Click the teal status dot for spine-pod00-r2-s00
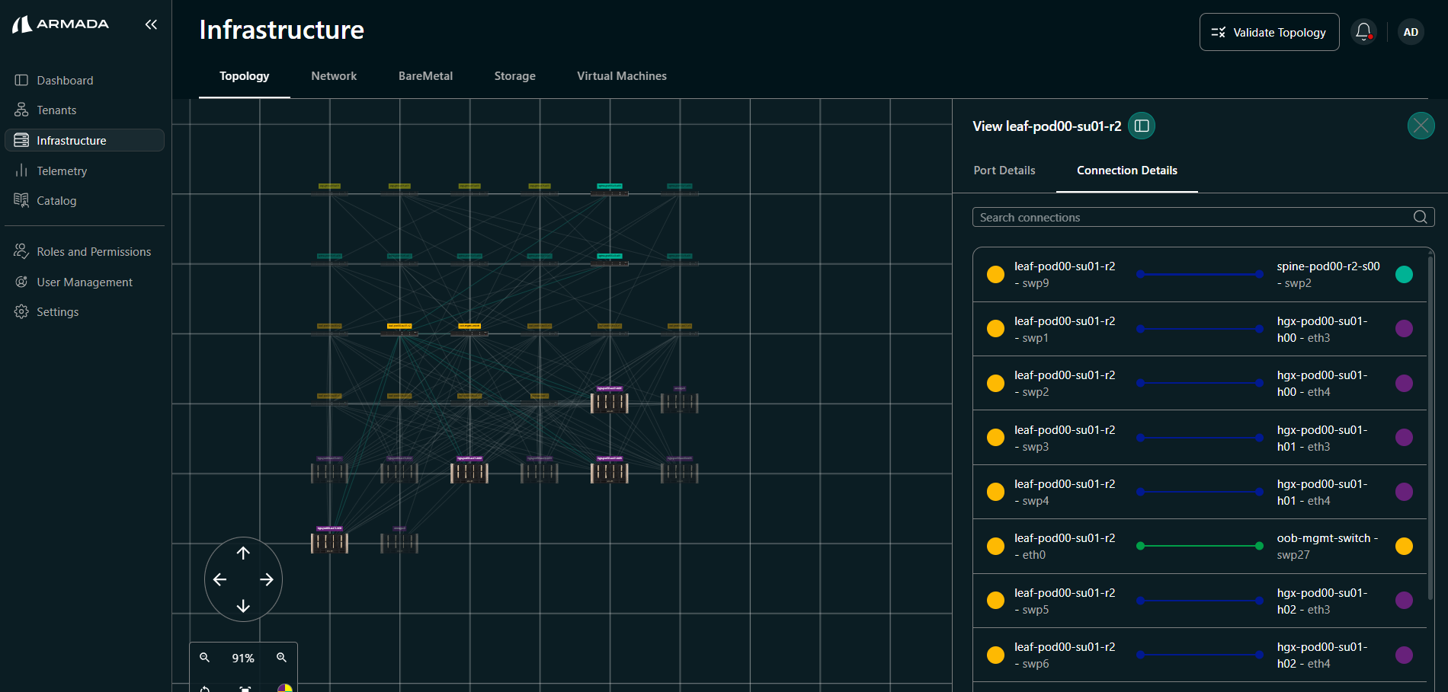Image resolution: width=1448 pixels, height=692 pixels. [1404, 275]
